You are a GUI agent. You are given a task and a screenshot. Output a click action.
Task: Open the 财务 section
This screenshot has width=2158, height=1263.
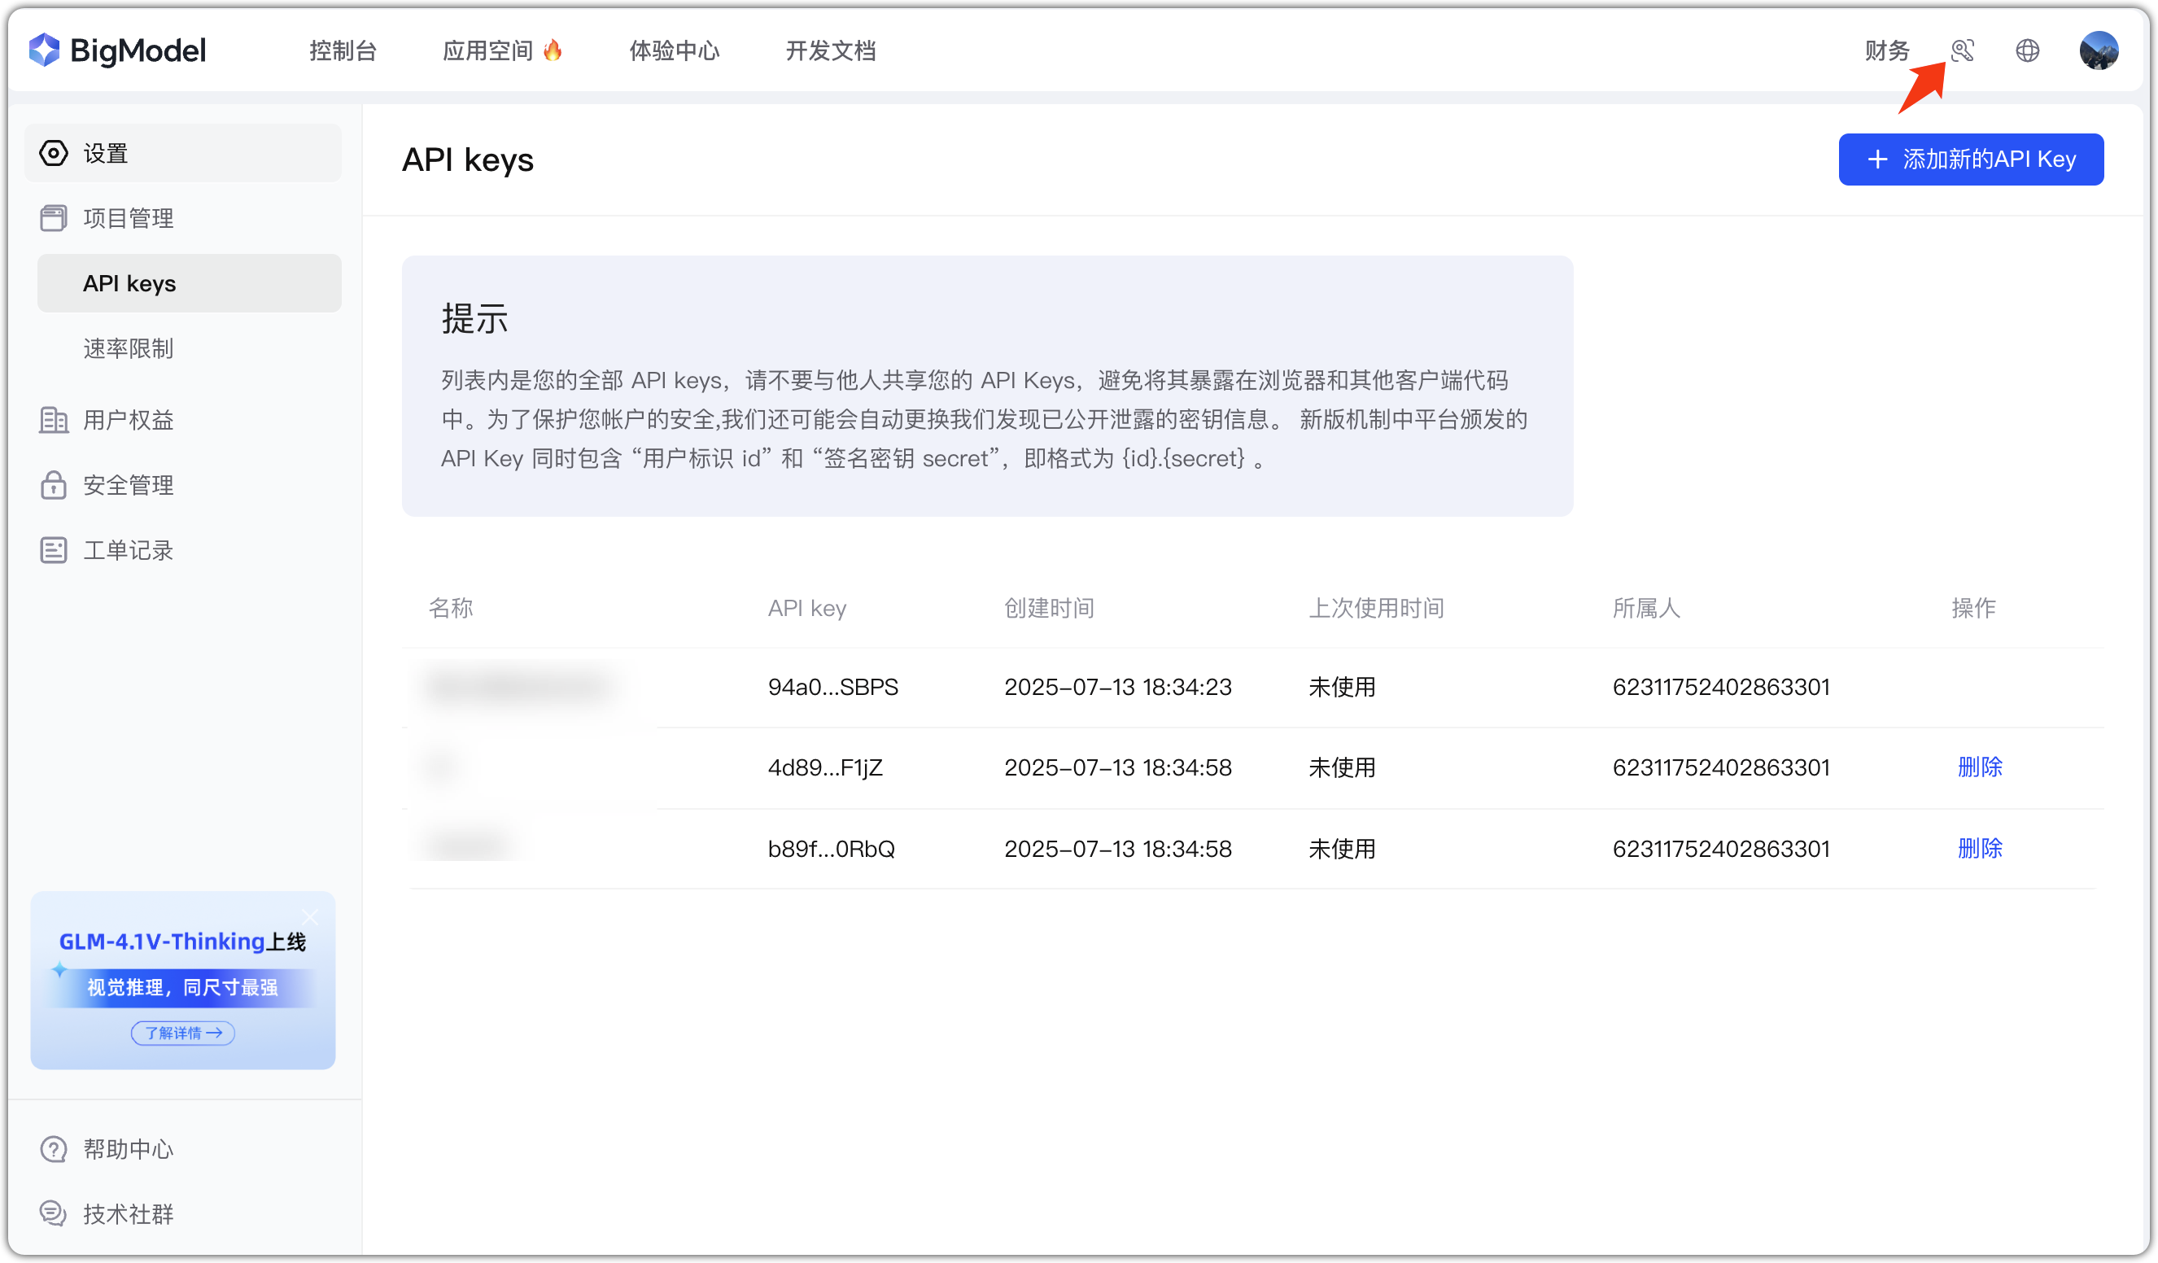[1886, 50]
